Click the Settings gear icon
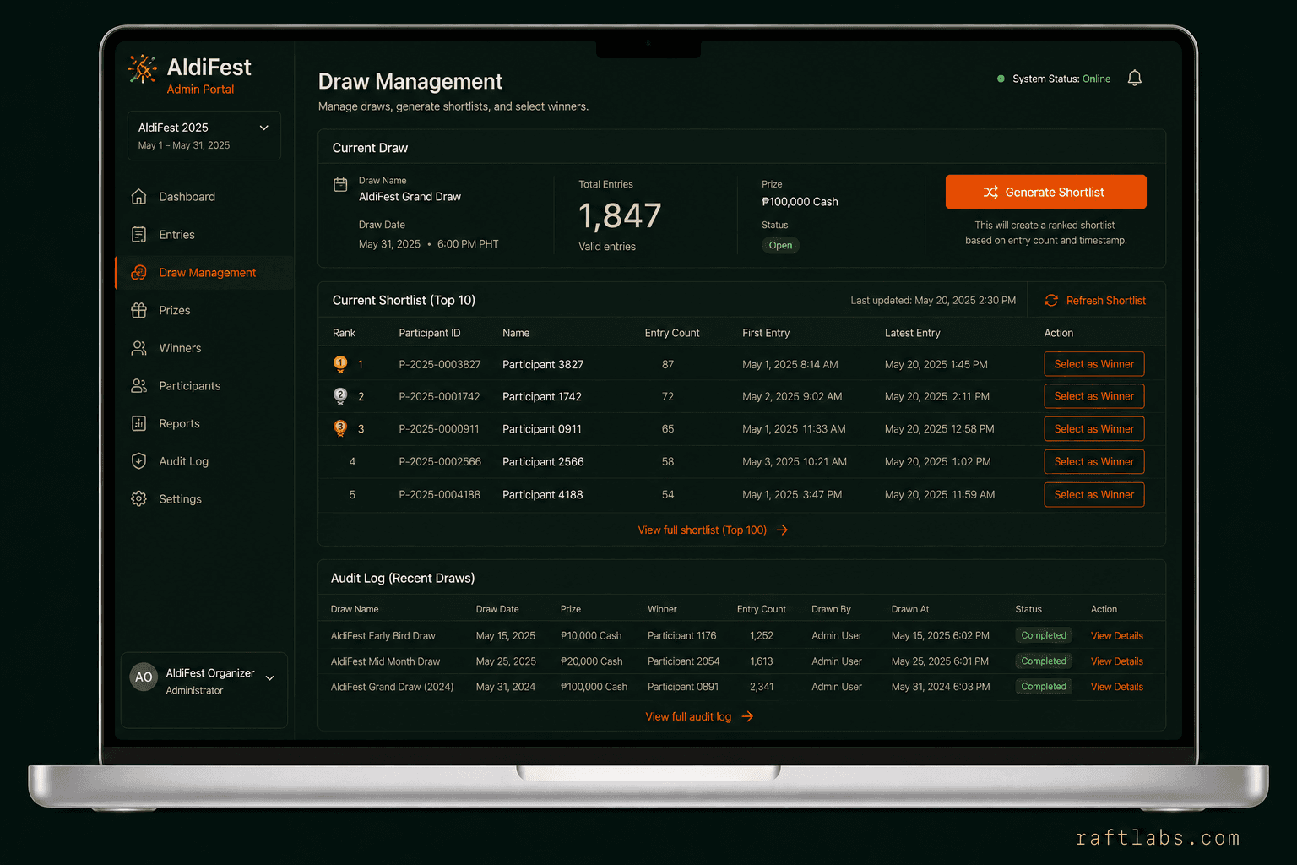Screen dimensions: 1297x865 [139, 499]
